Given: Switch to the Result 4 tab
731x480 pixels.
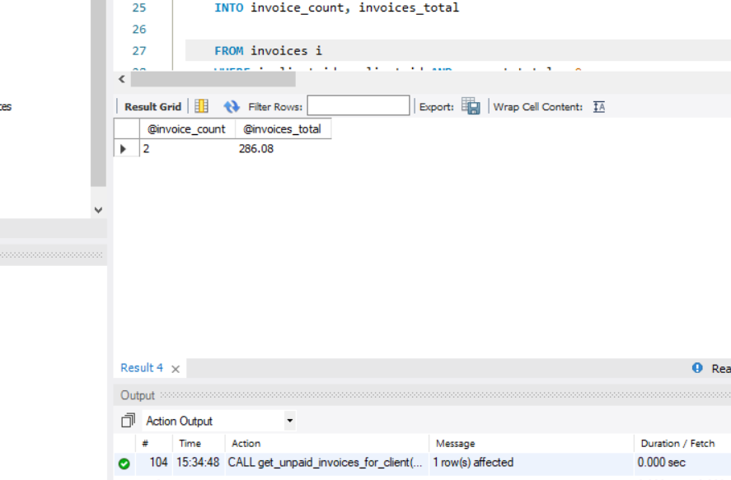Looking at the screenshot, I should pyautogui.click(x=142, y=368).
